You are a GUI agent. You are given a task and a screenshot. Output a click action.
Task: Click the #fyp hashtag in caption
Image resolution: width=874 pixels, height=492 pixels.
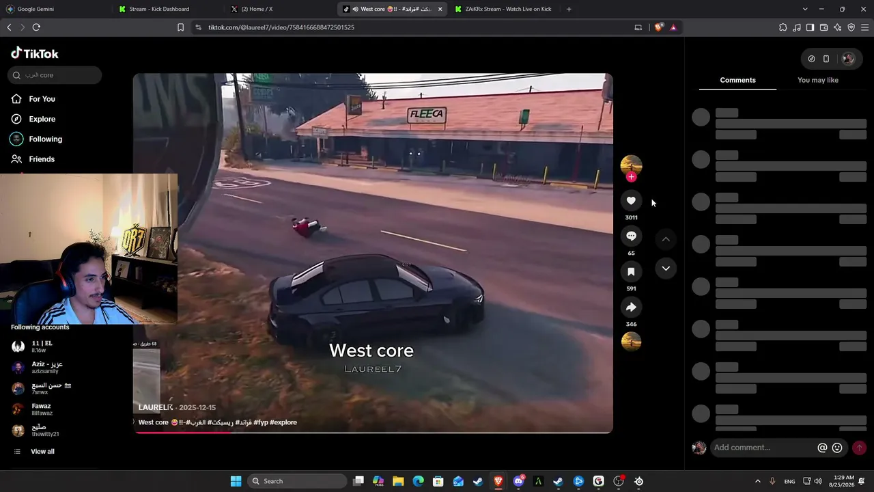pyautogui.click(x=261, y=422)
